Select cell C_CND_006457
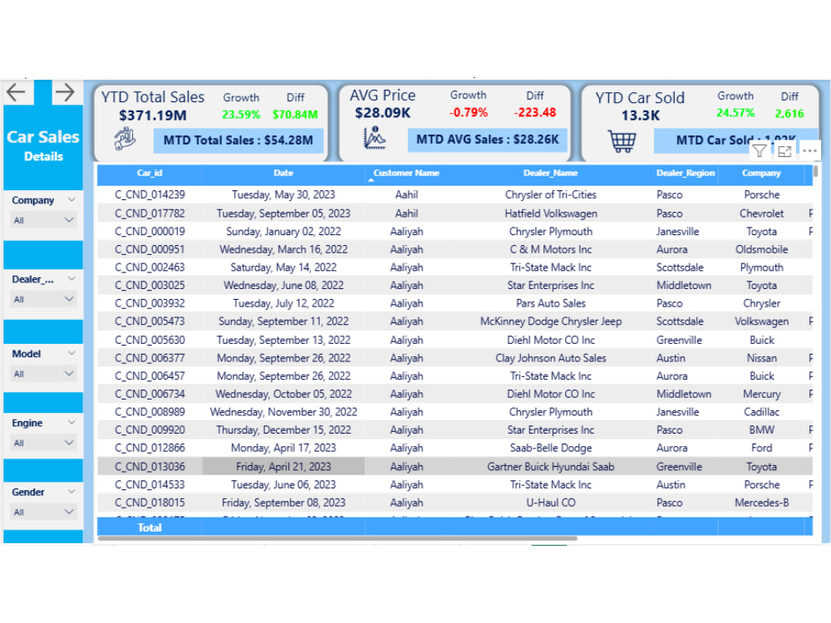This screenshot has height=623, width=831. [x=150, y=376]
